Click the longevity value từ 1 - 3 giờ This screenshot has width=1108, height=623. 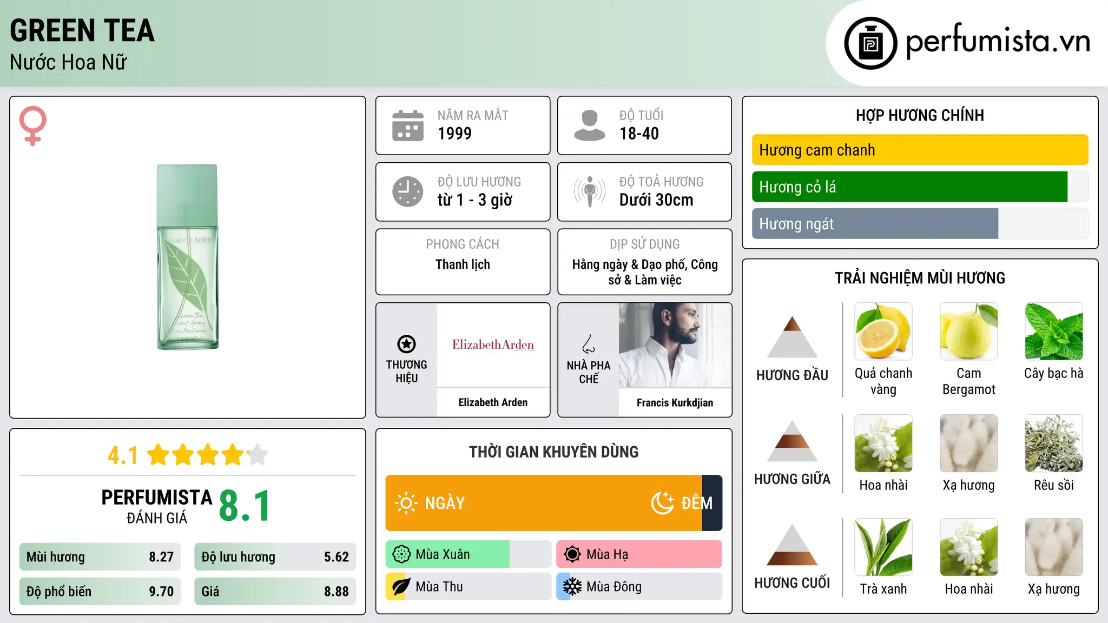pos(474,200)
